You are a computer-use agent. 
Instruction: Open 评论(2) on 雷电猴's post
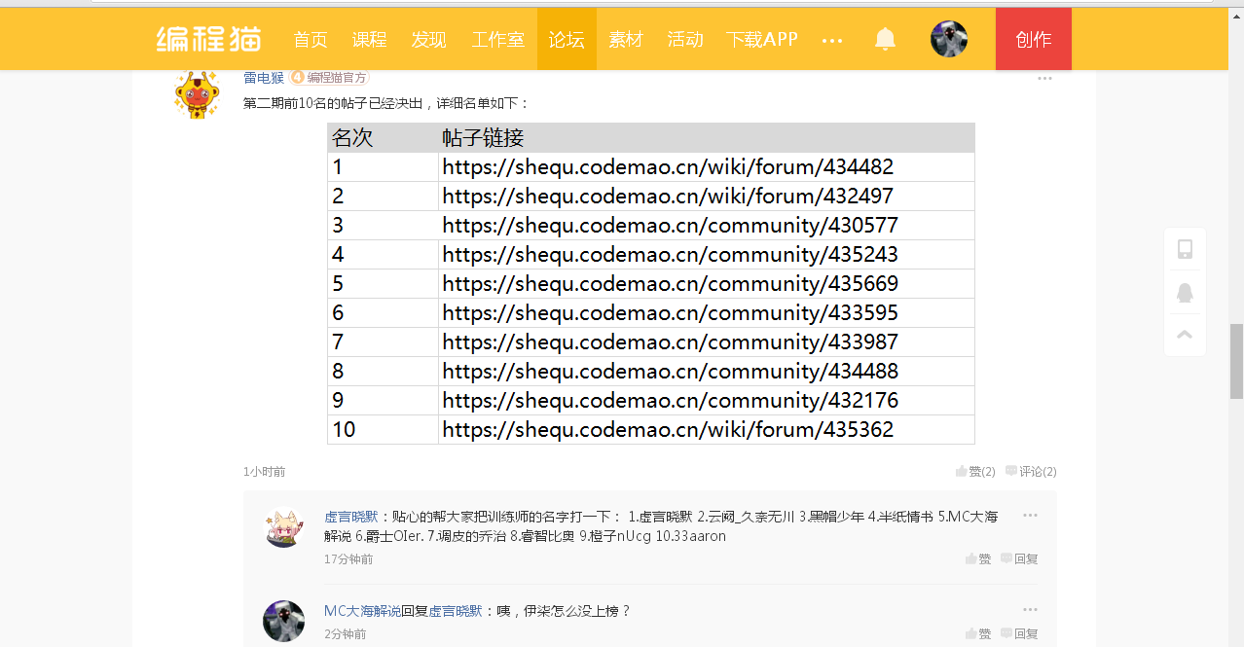tap(1031, 471)
